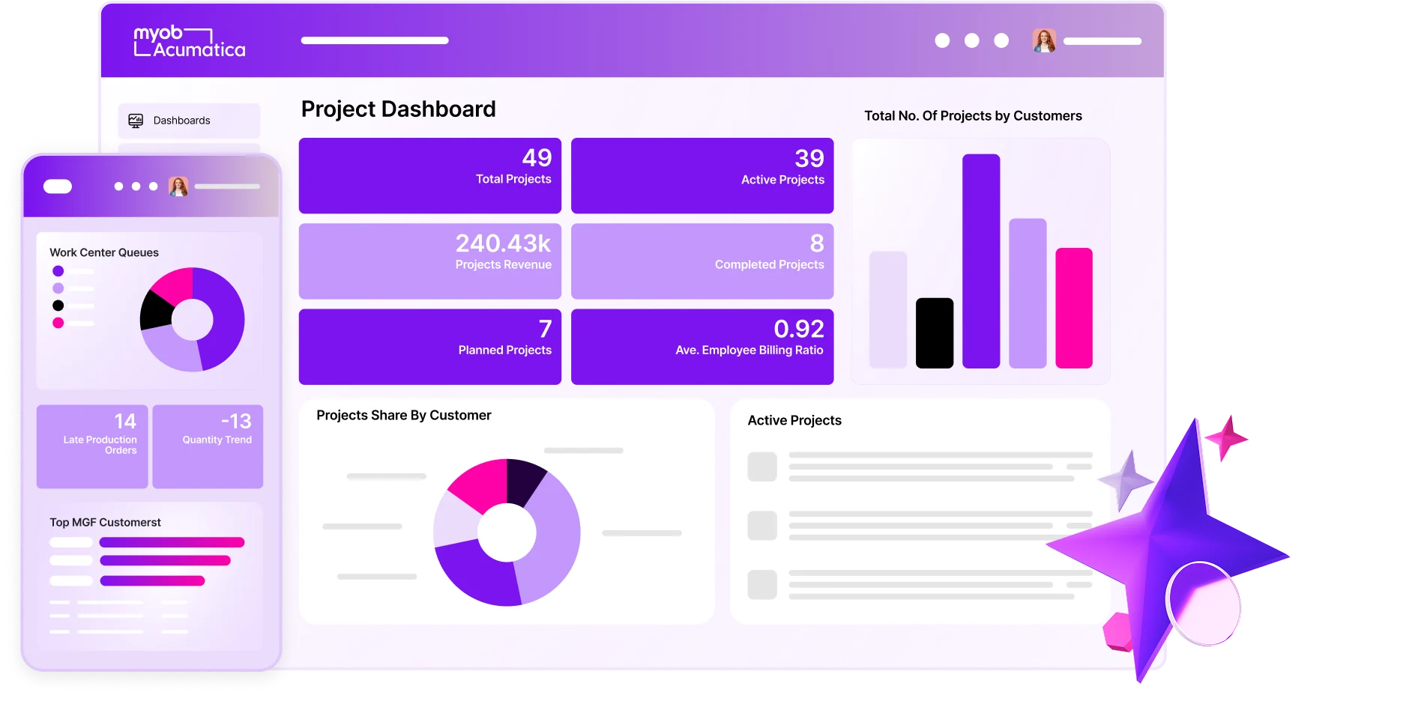Click the first circular status dot in header
Image resolution: width=1403 pixels, height=710 pixels.
coord(941,41)
